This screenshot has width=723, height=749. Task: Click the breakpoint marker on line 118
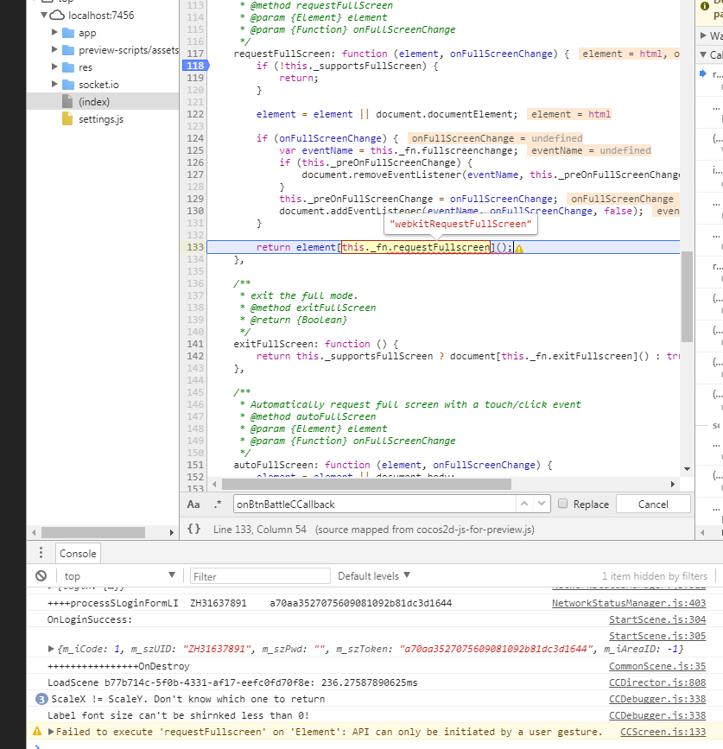[x=194, y=66]
